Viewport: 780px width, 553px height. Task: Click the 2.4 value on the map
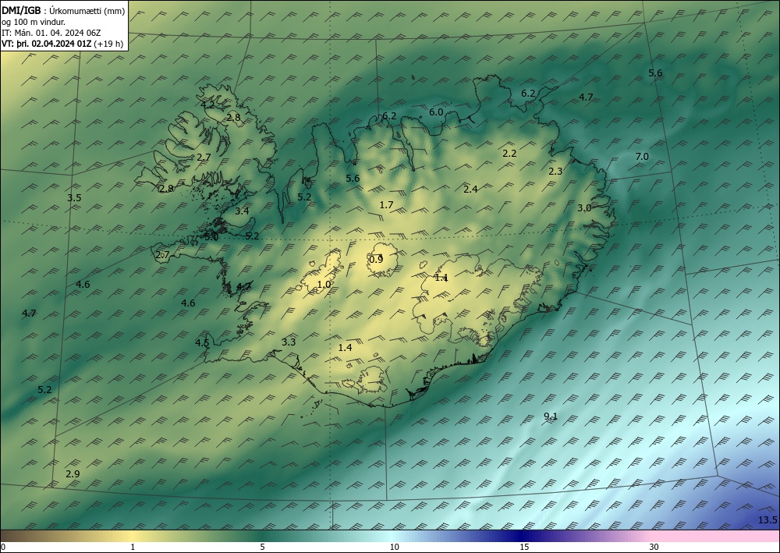470,189
